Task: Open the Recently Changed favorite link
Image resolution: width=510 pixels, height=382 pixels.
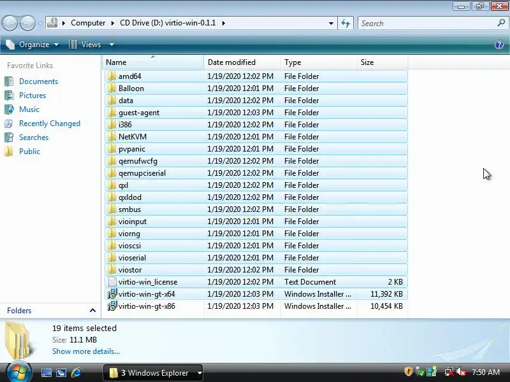Action: click(x=50, y=124)
